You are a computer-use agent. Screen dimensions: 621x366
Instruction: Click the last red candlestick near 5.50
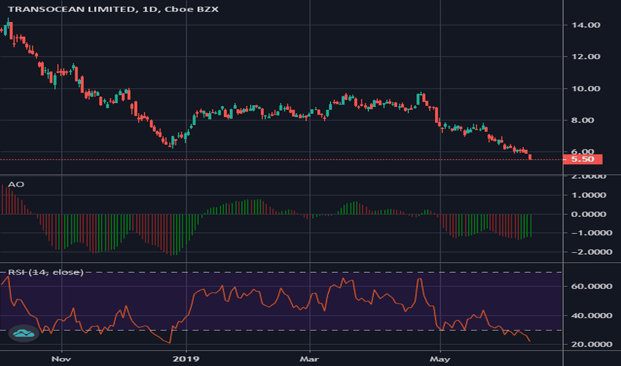pyautogui.click(x=530, y=157)
